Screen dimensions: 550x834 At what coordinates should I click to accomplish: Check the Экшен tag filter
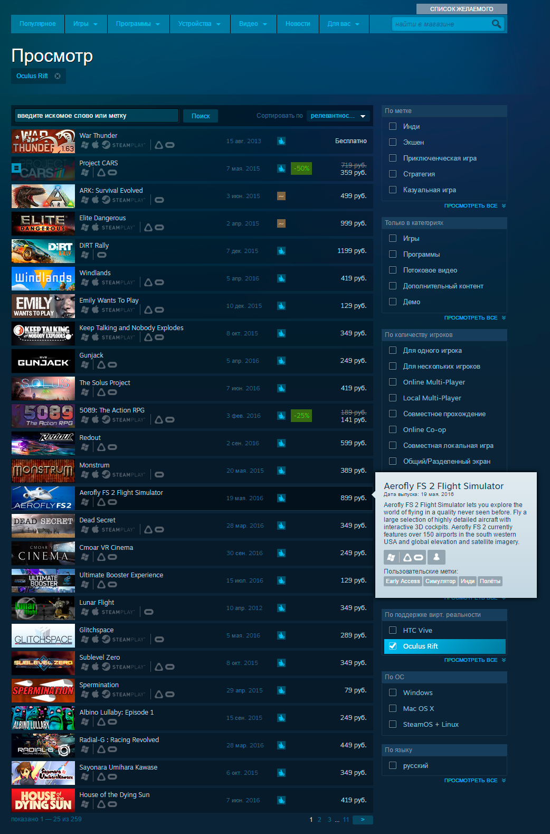[x=393, y=142]
